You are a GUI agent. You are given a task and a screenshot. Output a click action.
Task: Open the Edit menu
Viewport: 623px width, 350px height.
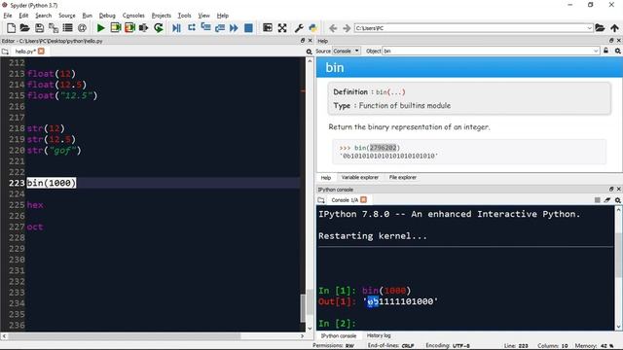23,16
